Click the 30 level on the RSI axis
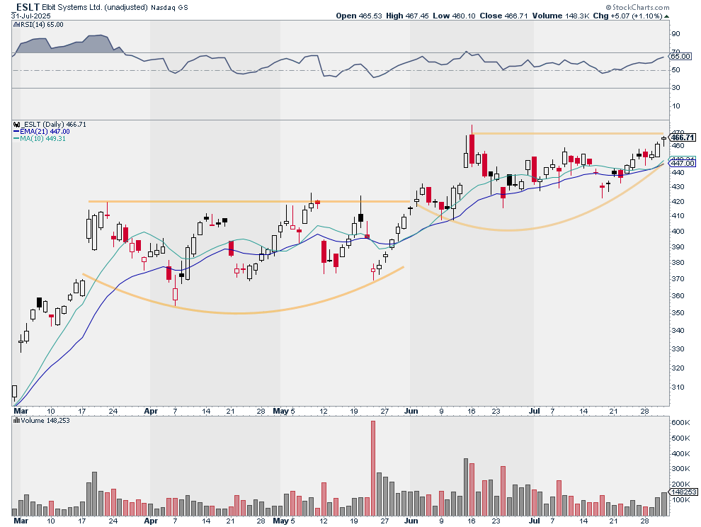Image resolution: width=701 pixels, height=527 pixels. [x=676, y=88]
